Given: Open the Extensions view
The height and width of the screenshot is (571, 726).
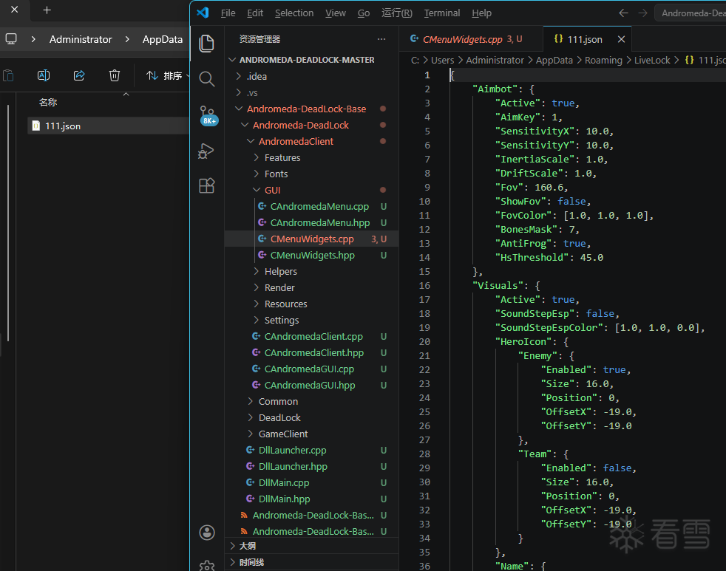Looking at the screenshot, I should coord(206,185).
